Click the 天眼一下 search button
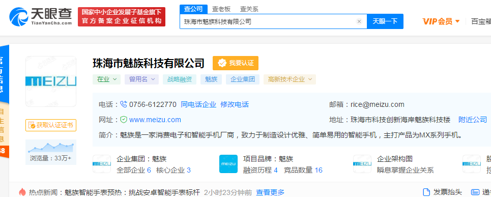 click(x=385, y=21)
